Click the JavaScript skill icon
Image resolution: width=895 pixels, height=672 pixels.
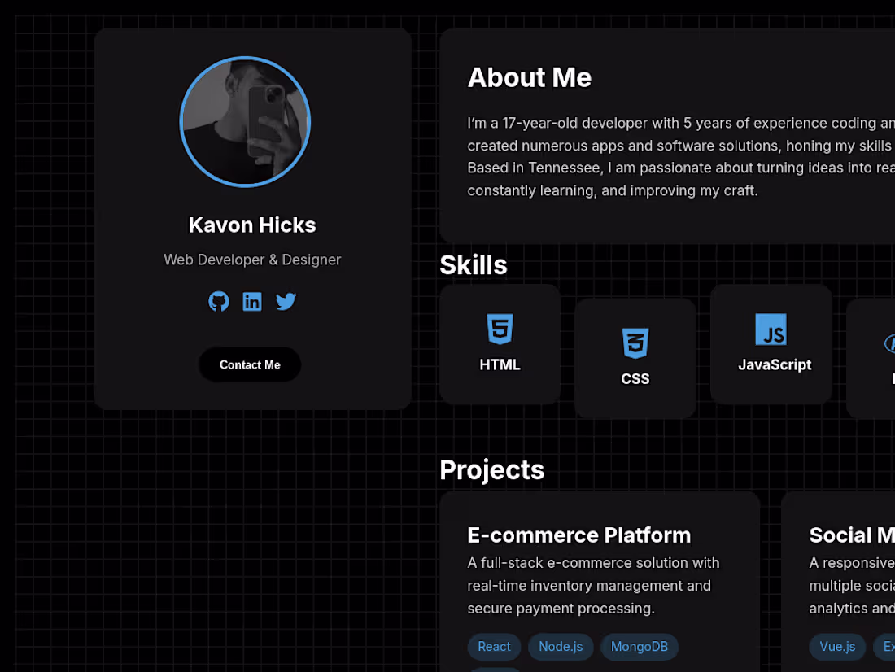(771, 330)
